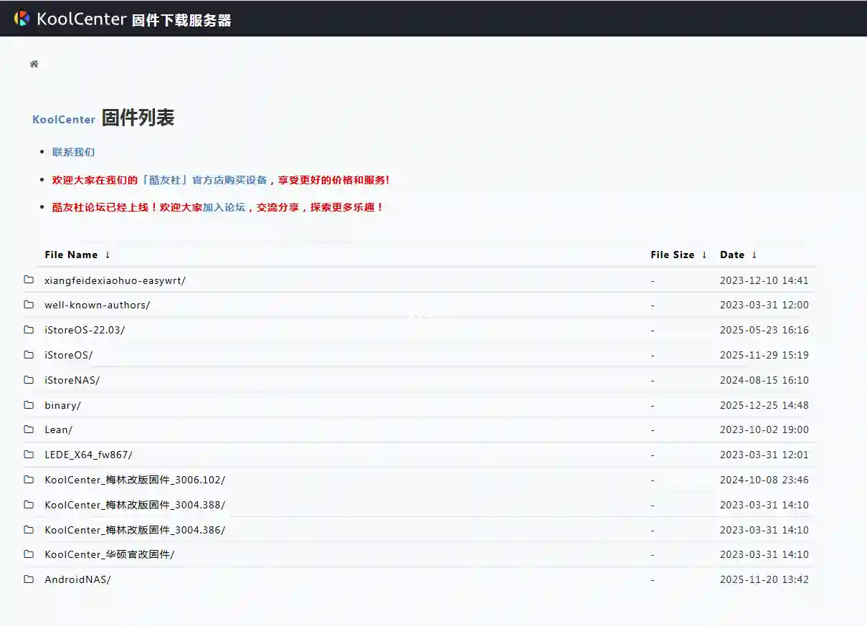867x626 pixels.
Task: Click folder icon next to binary directory
Action: [x=29, y=405]
